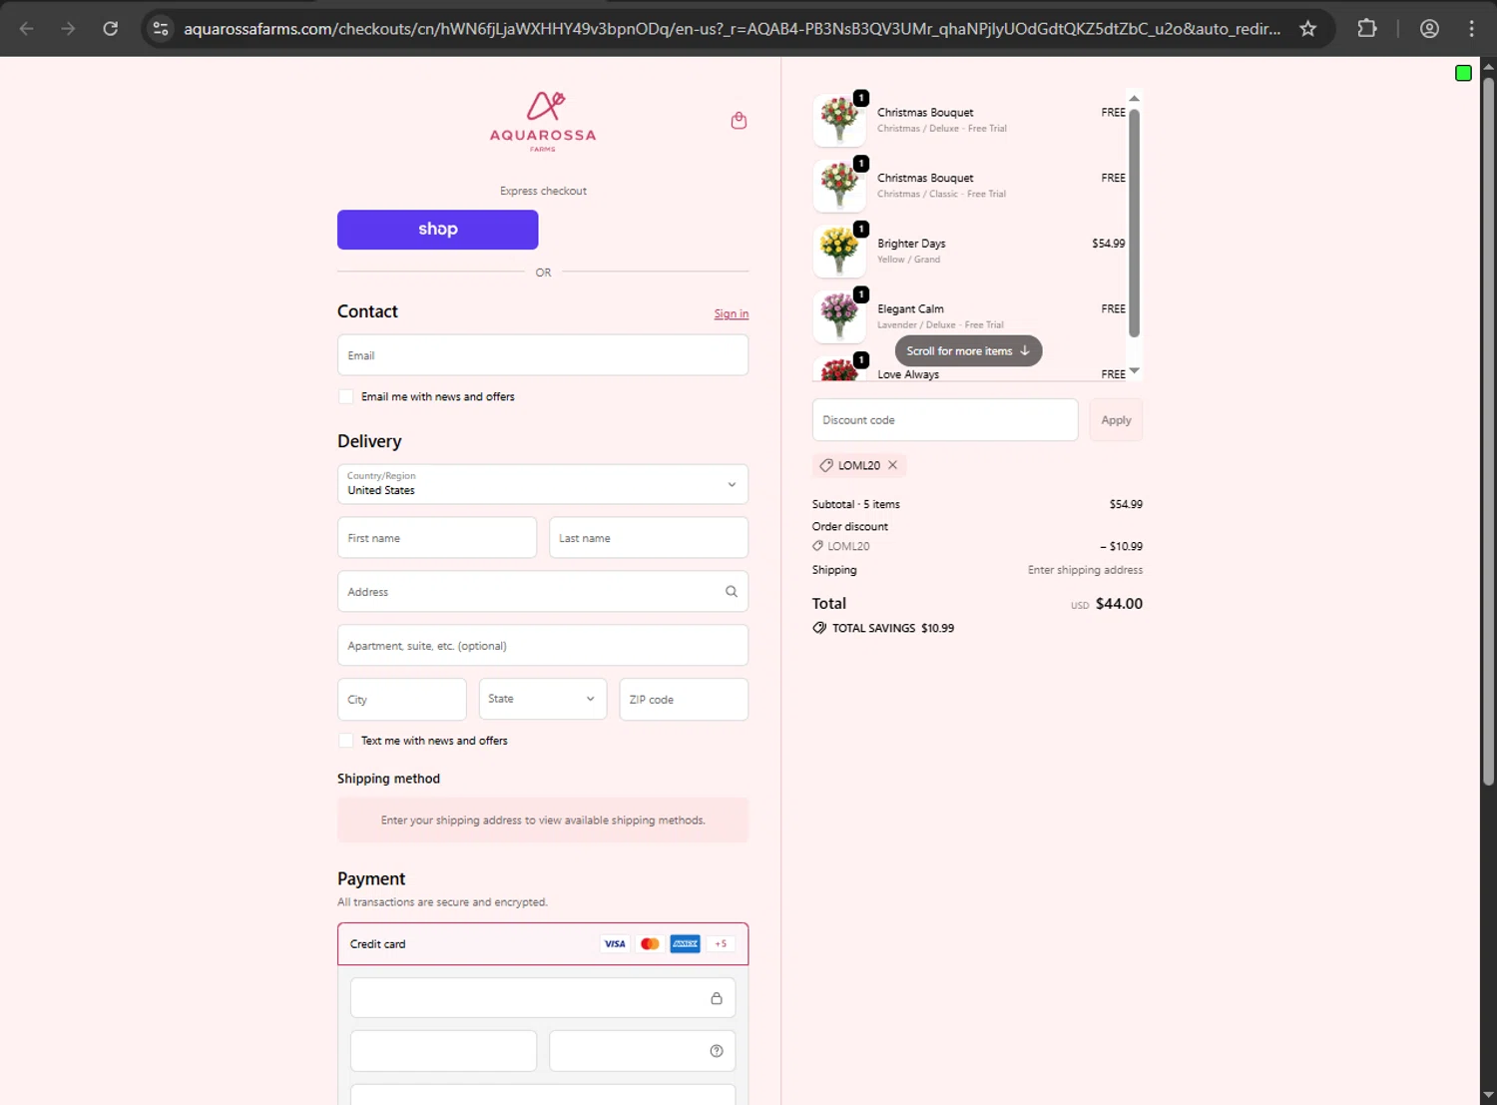Pay with the Shop express checkout button
The height and width of the screenshot is (1105, 1497).
point(438,230)
